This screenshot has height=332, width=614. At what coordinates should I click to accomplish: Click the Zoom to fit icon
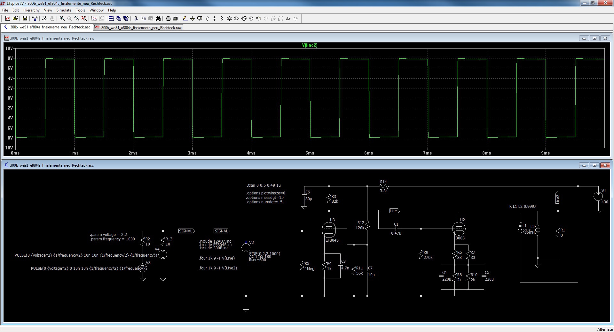(x=84, y=19)
